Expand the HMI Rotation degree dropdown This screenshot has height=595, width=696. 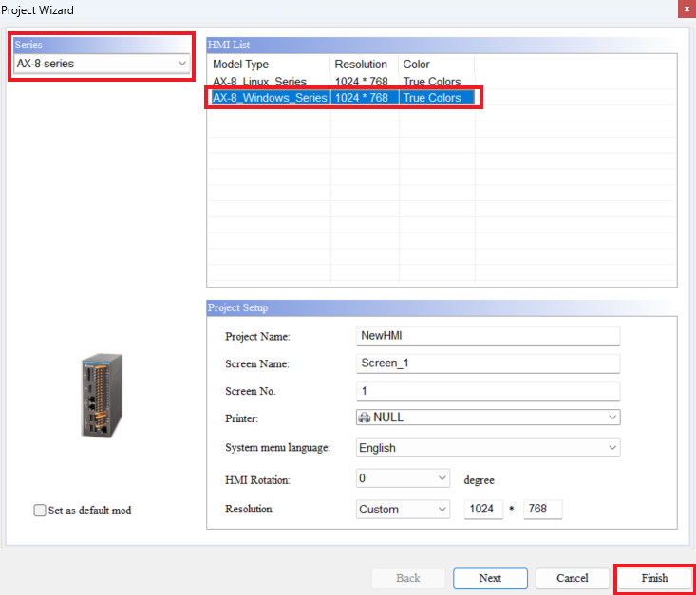[442, 479]
